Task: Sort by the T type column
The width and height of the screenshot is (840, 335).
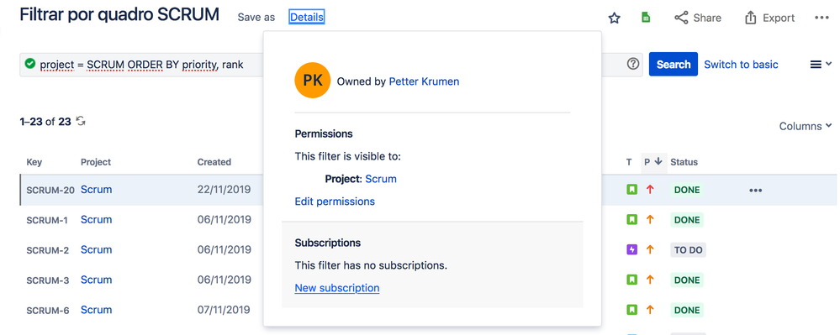Action: (x=629, y=162)
